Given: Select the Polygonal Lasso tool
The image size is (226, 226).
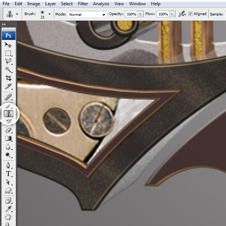Looking at the screenshot, I should tap(8, 61).
